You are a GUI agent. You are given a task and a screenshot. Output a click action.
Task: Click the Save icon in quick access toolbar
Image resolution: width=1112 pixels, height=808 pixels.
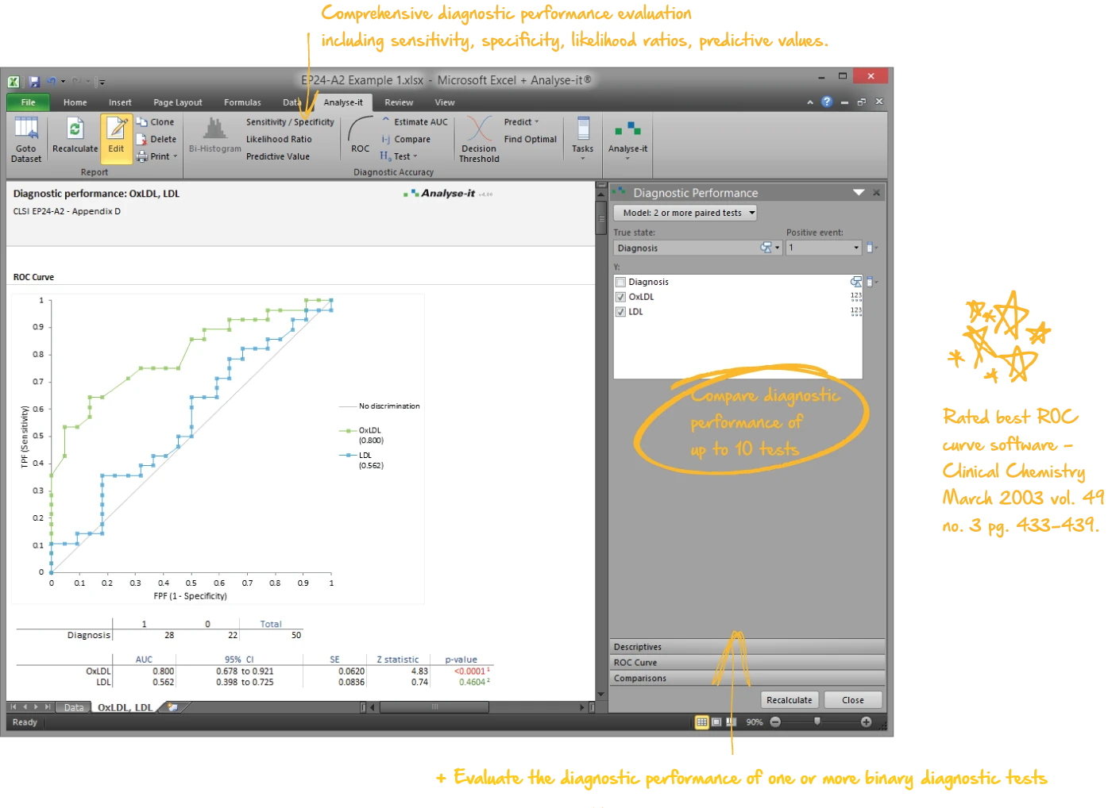[x=34, y=81]
